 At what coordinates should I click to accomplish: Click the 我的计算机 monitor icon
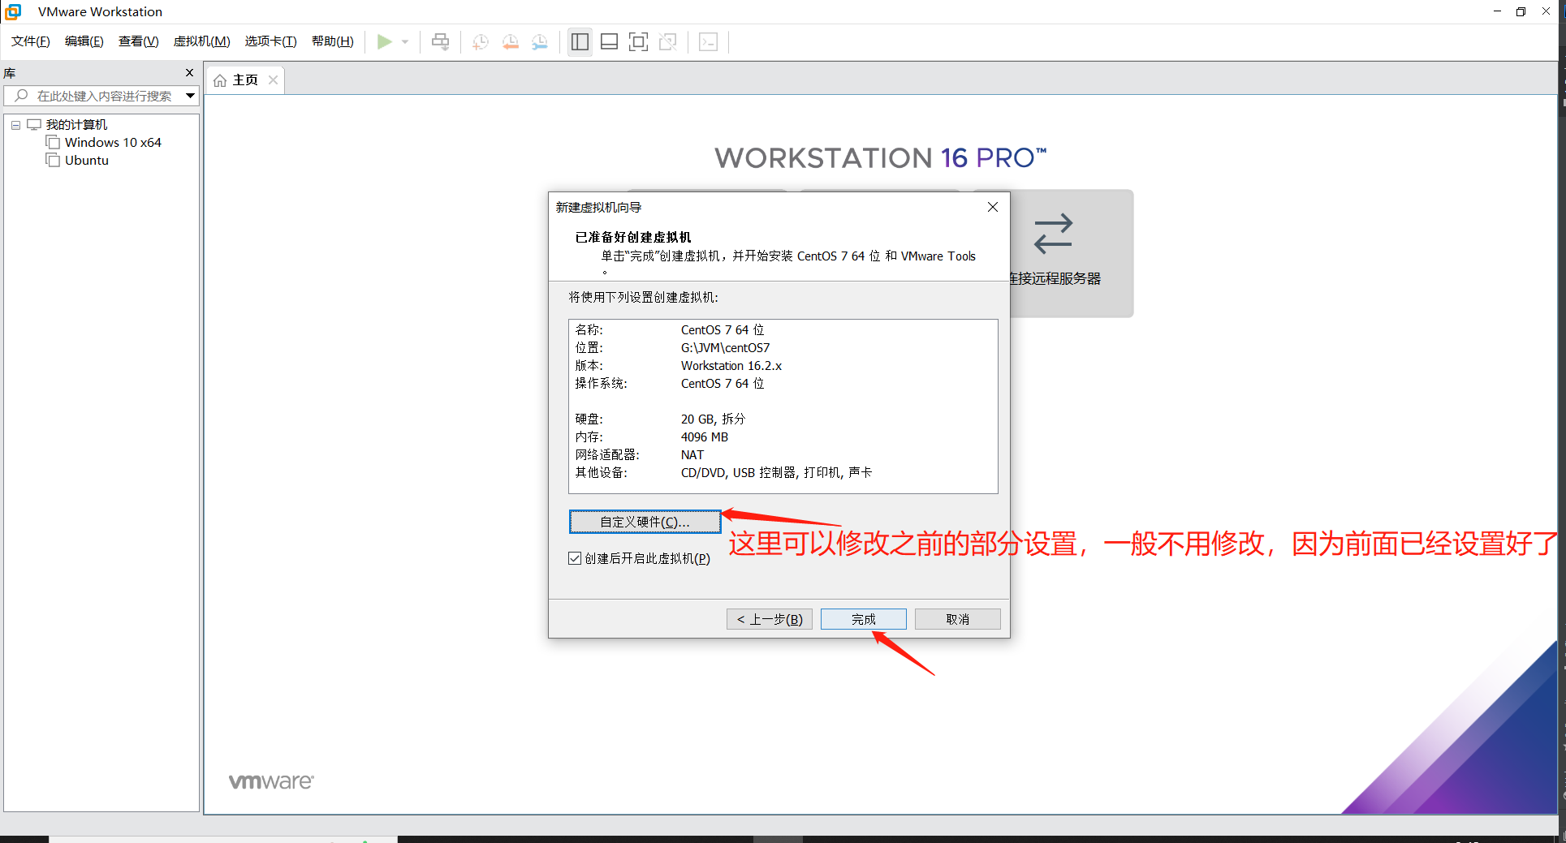coord(34,125)
